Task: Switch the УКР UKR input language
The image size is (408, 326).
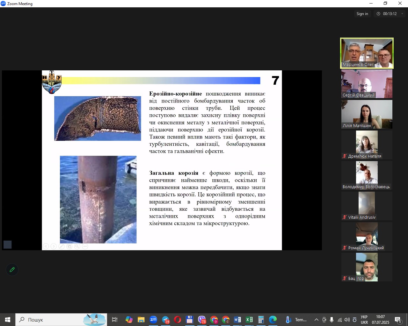Action: click(x=364, y=320)
